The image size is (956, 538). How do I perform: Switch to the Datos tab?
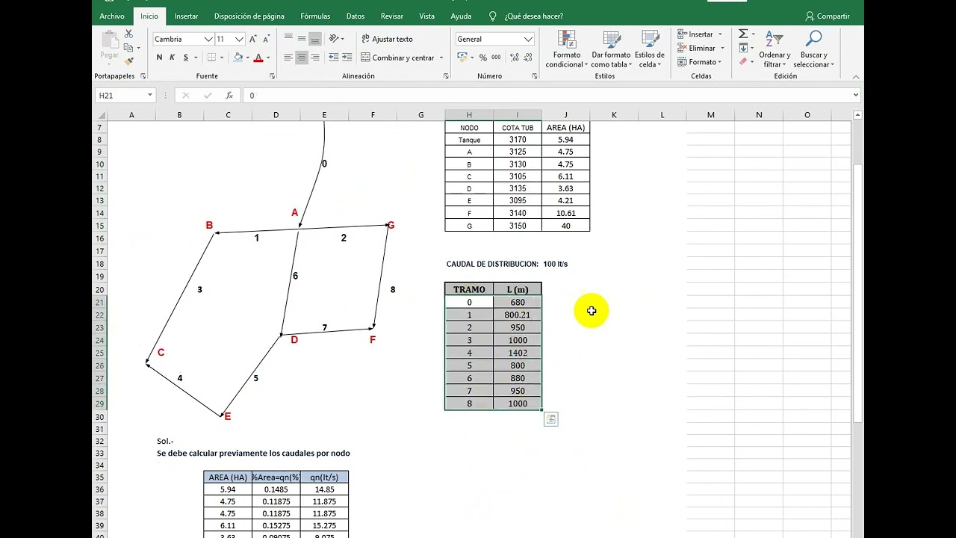coord(356,16)
